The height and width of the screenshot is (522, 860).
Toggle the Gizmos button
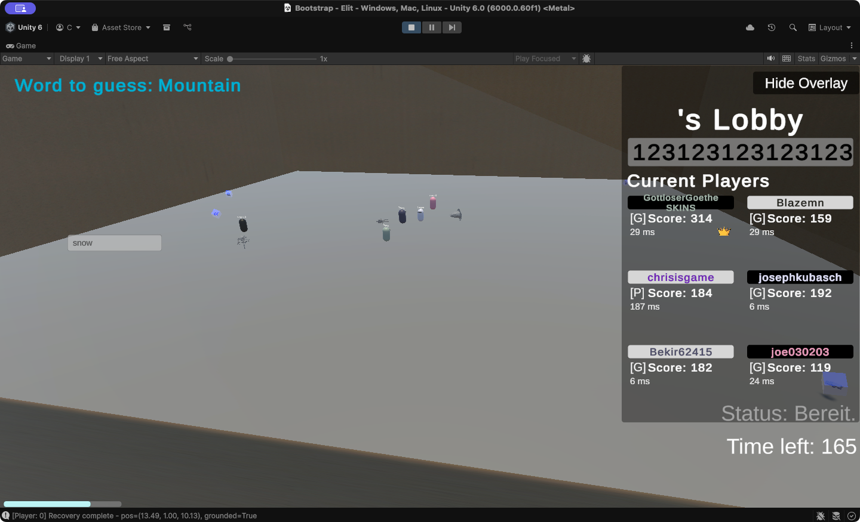[x=833, y=58]
